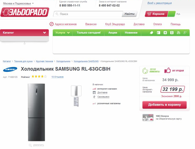
Task: Open the Акции tab
Action: coord(113,33)
